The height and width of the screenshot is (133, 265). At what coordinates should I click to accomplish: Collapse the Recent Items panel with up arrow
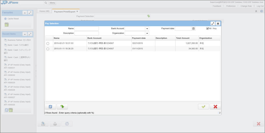pyautogui.click(x=25, y=34)
